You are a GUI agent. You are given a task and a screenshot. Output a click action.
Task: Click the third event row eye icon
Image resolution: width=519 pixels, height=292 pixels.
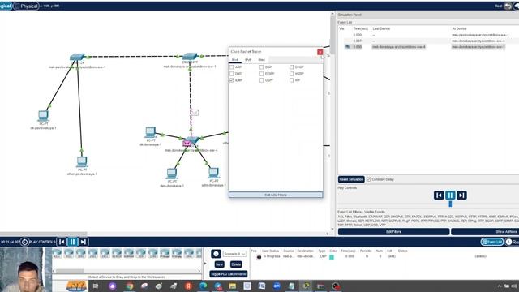(347, 47)
